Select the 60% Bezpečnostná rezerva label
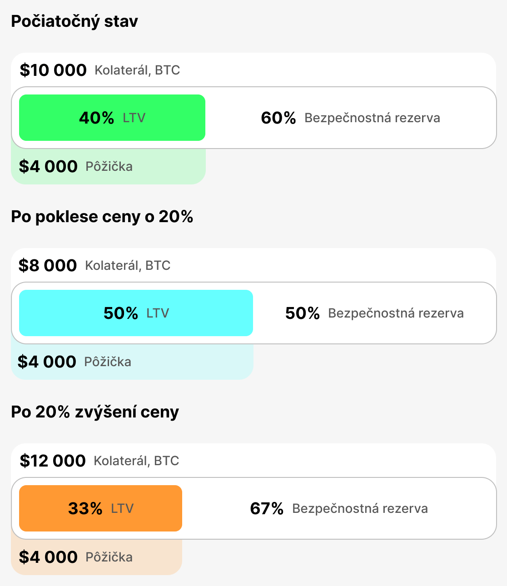The width and height of the screenshot is (507, 586). [x=350, y=118]
